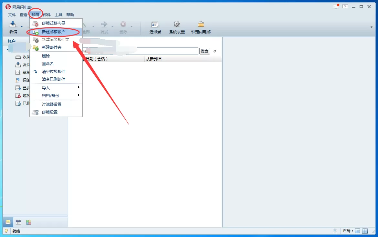Screen dimensions: 378x237
Task: Open the colored apps view icon at bottom
Action: coord(28,222)
